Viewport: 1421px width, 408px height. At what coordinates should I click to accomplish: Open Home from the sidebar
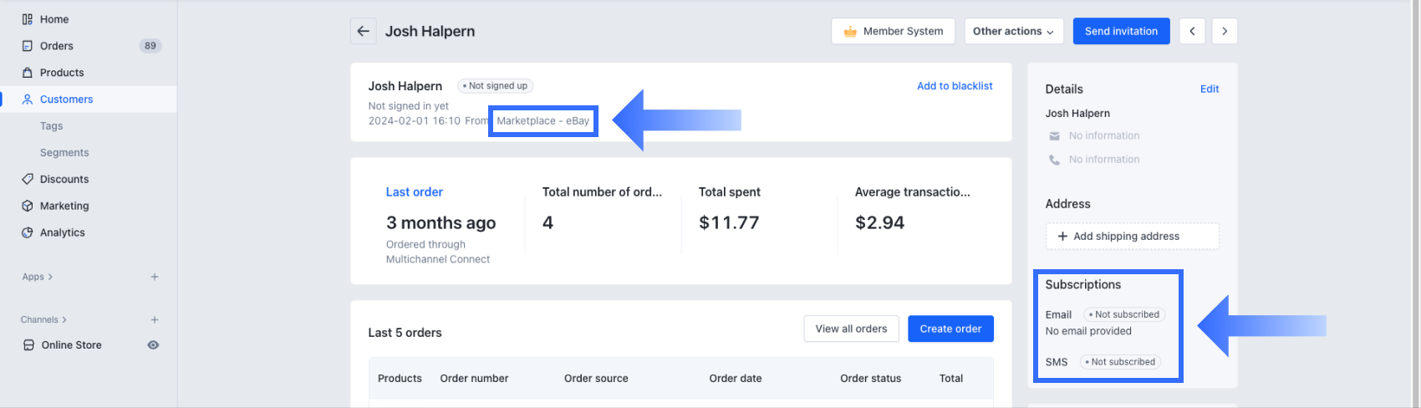point(54,19)
